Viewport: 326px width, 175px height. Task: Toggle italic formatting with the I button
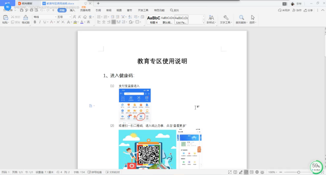[x=40, y=22]
